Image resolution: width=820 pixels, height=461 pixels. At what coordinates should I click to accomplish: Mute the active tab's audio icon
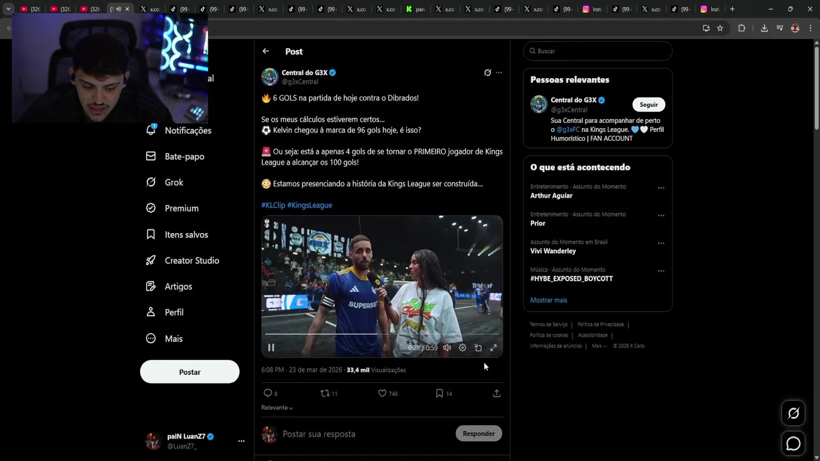point(119,9)
